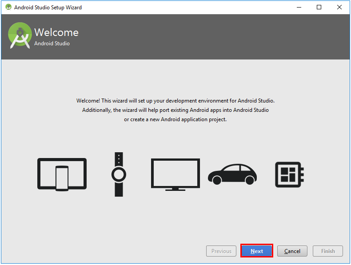Close the Setup Wizard window
The width and height of the screenshot is (351, 265).
[339, 7]
